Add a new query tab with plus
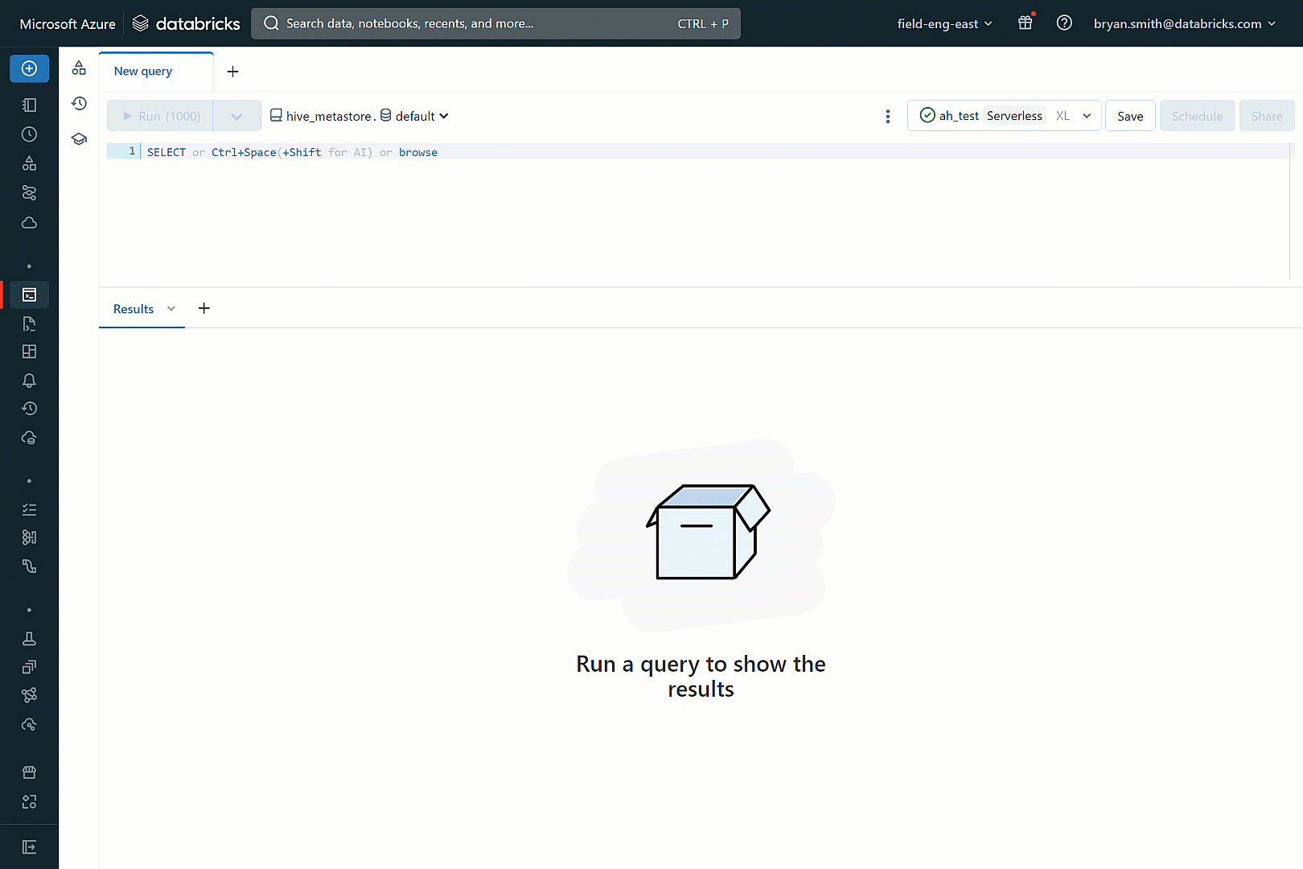 point(232,72)
